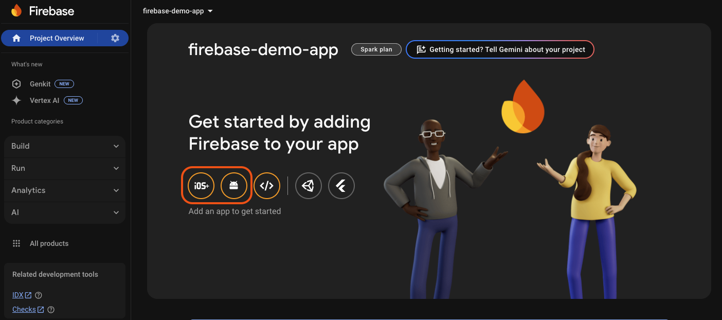Click the firebase-demo-app heading title
The height and width of the screenshot is (320, 722).
263,50
